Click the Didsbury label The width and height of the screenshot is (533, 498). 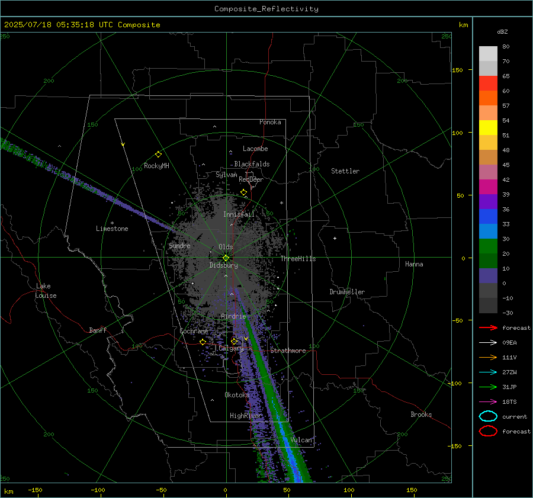(223, 265)
